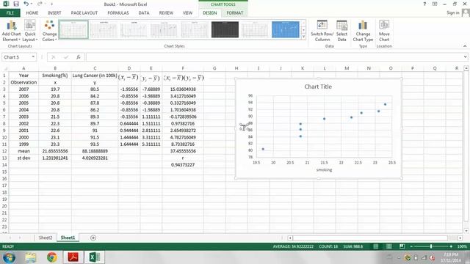Click the Name Box showing Chart 5
The width and height of the screenshot is (470, 264).
tap(16, 57)
